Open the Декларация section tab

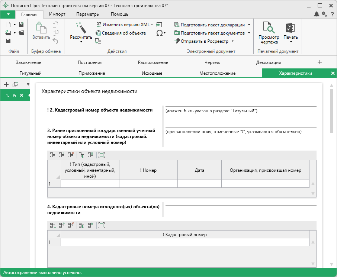point(268,62)
